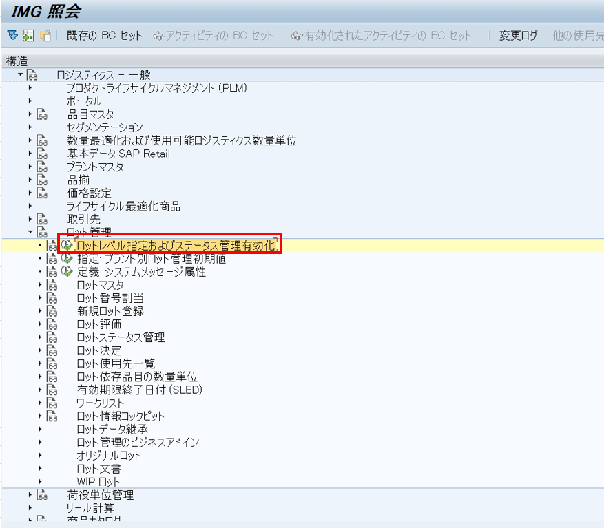Click the second toolbar icon with green plus
604x528 pixels.
28,36
